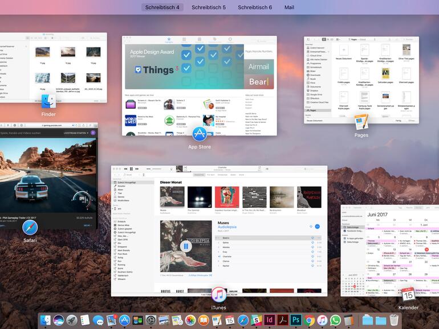The image size is (439, 329).
Task: Open WhatsApp from the Dock
Action: 335,320
